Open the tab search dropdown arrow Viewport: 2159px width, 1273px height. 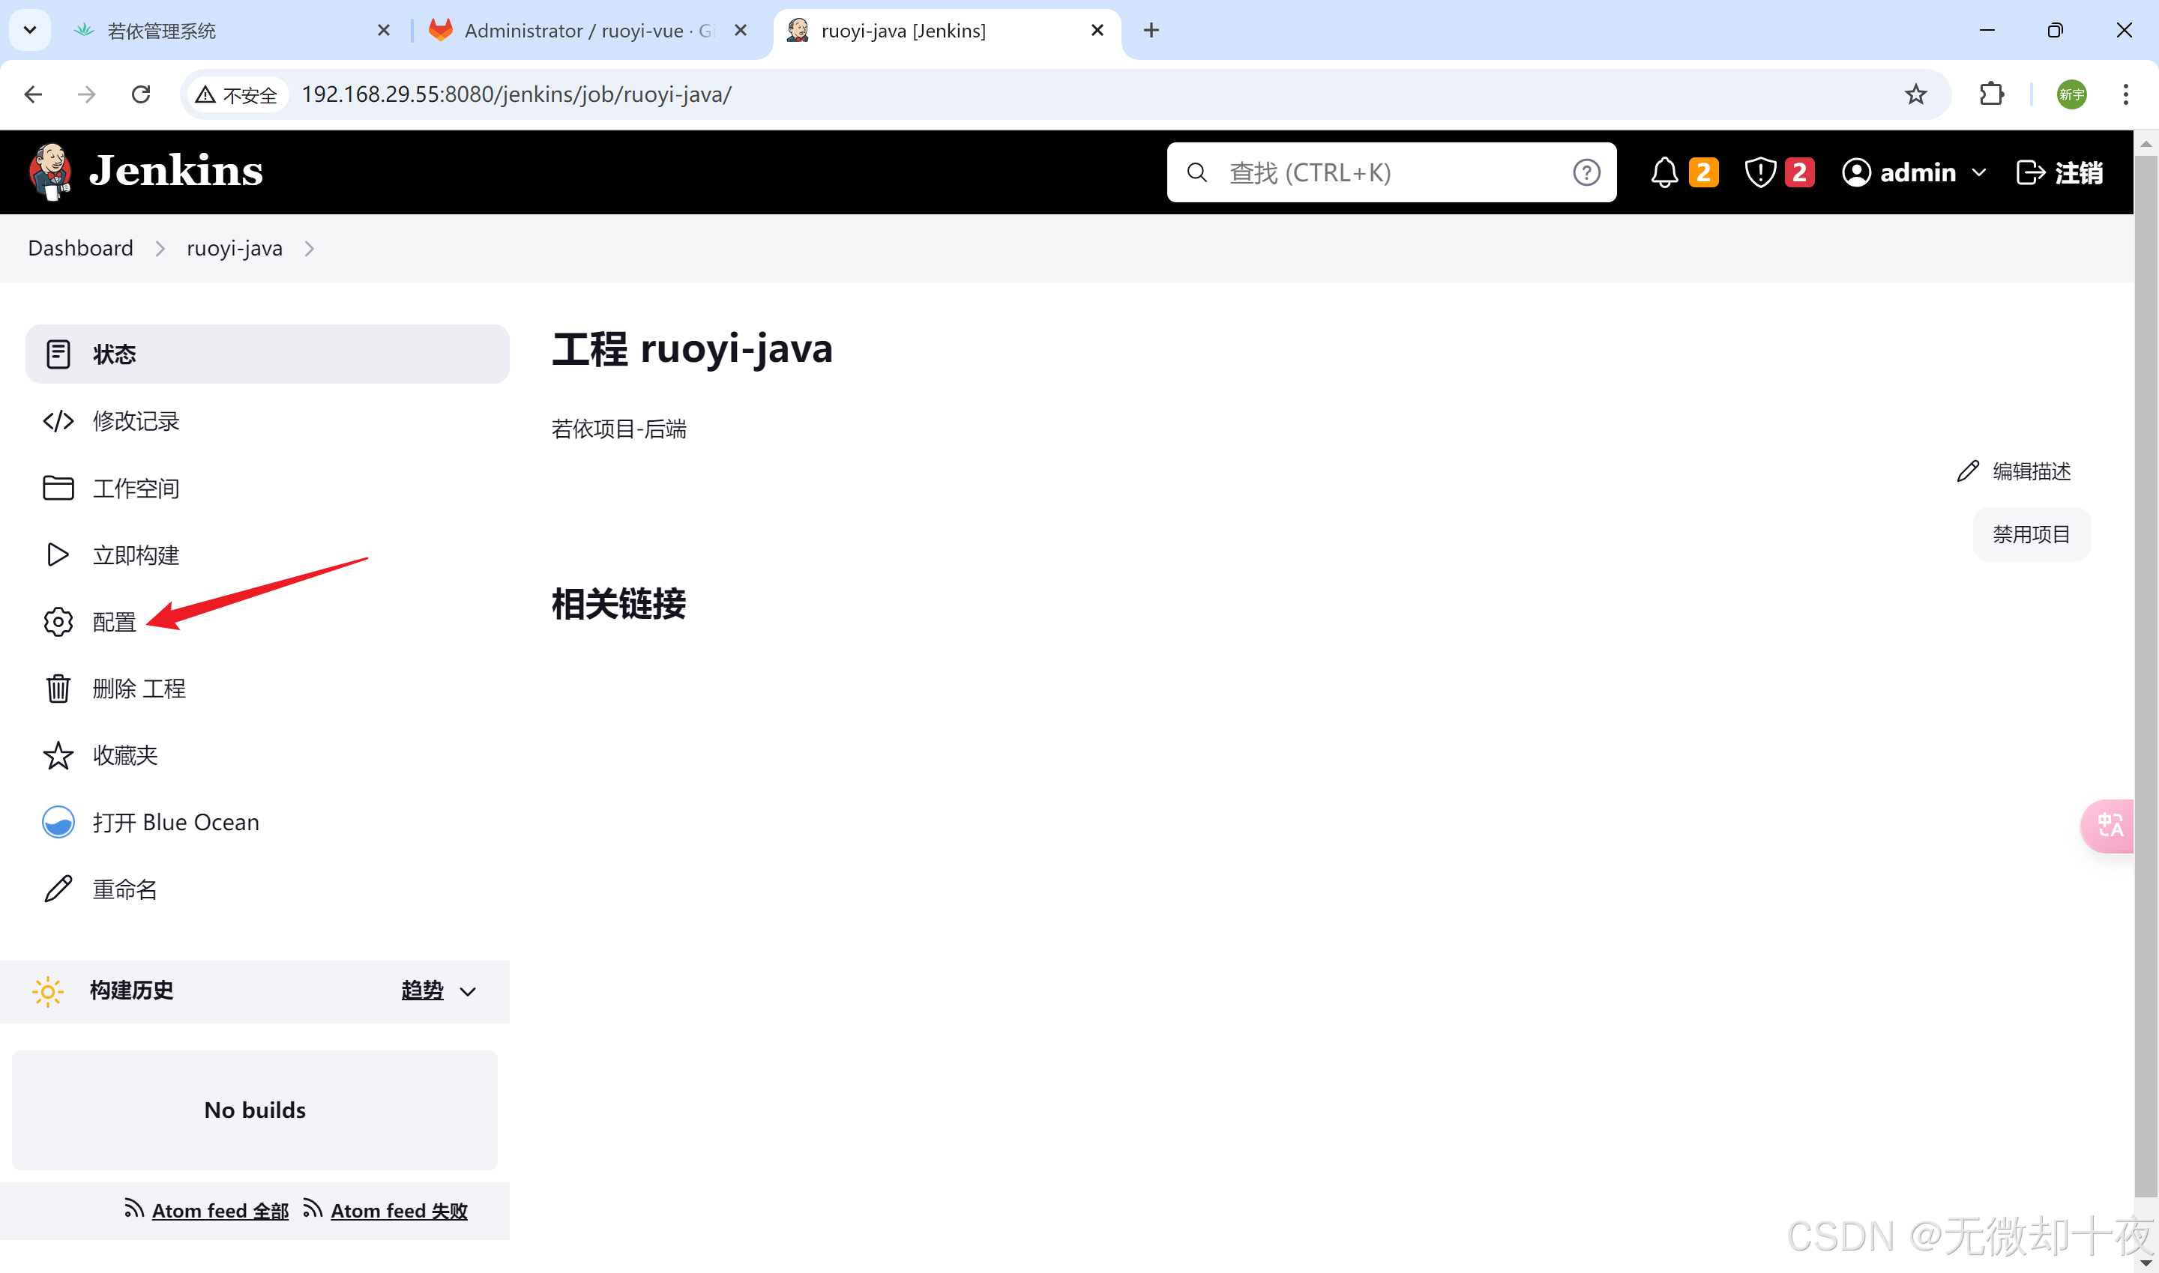tap(30, 30)
